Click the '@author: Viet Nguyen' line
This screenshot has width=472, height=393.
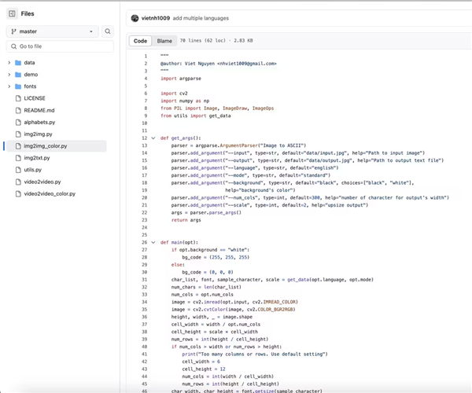pyautogui.click(x=218, y=64)
